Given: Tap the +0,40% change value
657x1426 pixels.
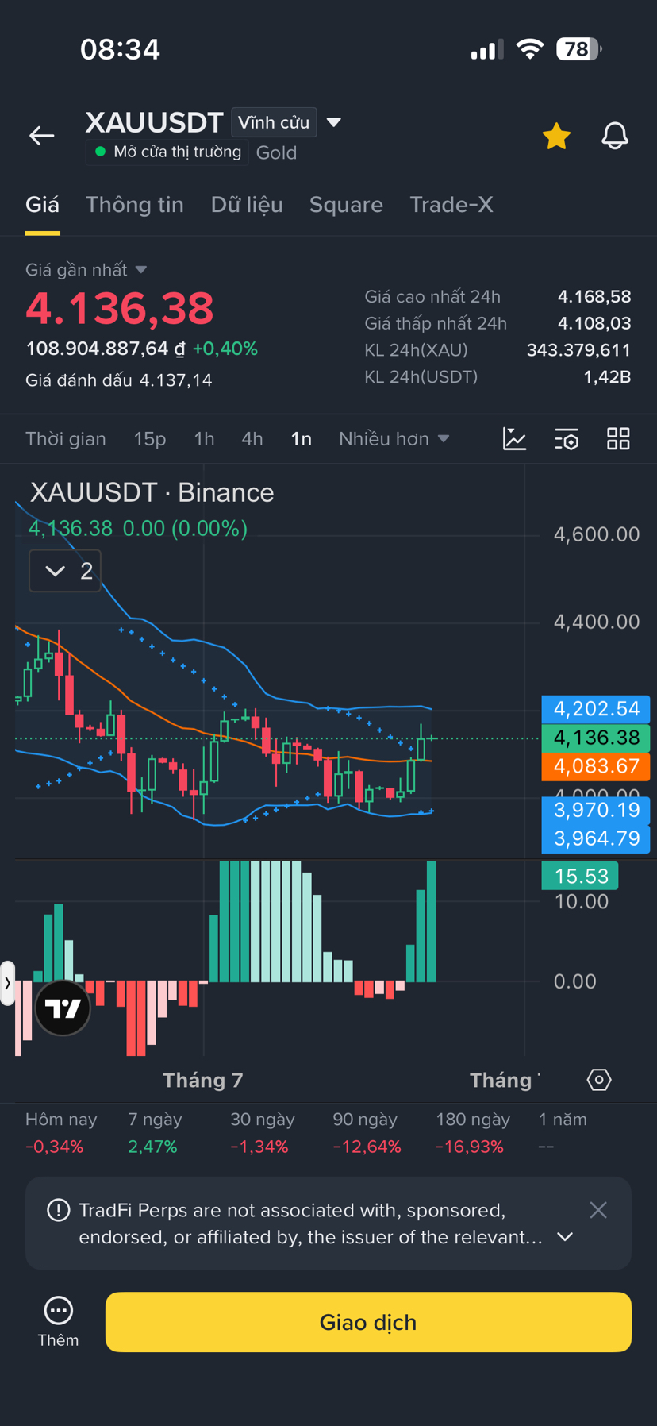Looking at the screenshot, I should click(225, 349).
